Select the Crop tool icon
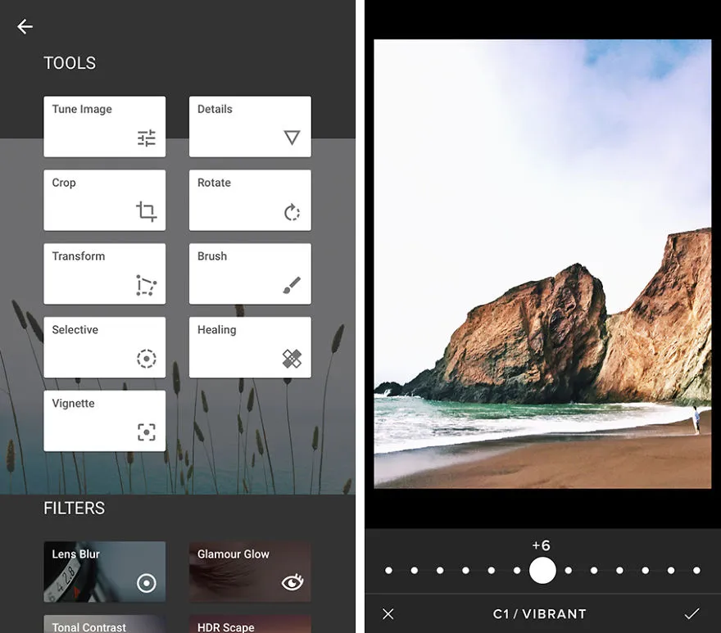Screen dimensions: 721x633 pyautogui.click(x=146, y=211)
